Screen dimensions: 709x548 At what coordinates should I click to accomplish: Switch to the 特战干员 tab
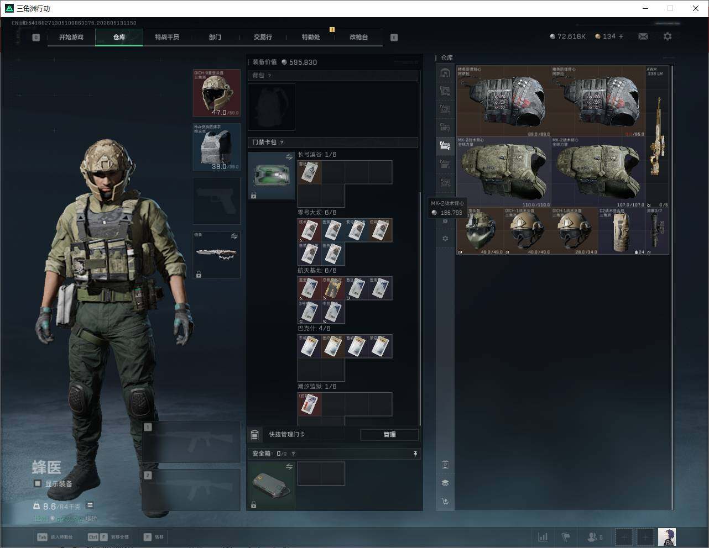pyautogui.click(x=167, y=38)
